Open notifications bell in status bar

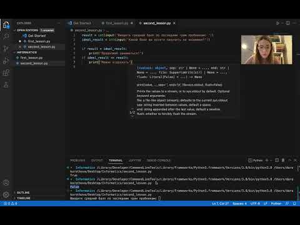point(294,204)
